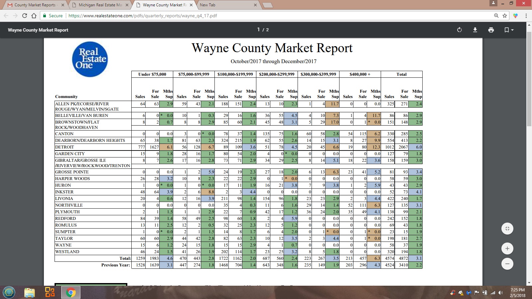The height and width of the screenshot is (299, 532).
Task: Bookmark this page with star icon
Action: pos(505,16)
